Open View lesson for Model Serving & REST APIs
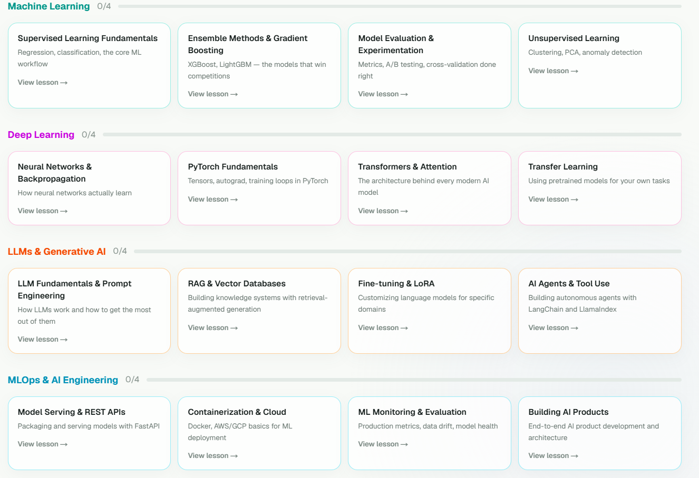699x478 pixels. click(43, 444)
